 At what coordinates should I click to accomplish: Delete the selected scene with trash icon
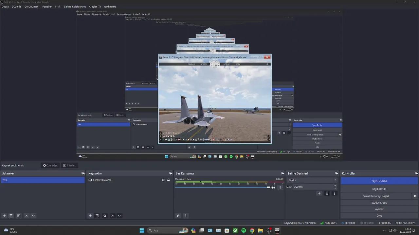(11, 216)
